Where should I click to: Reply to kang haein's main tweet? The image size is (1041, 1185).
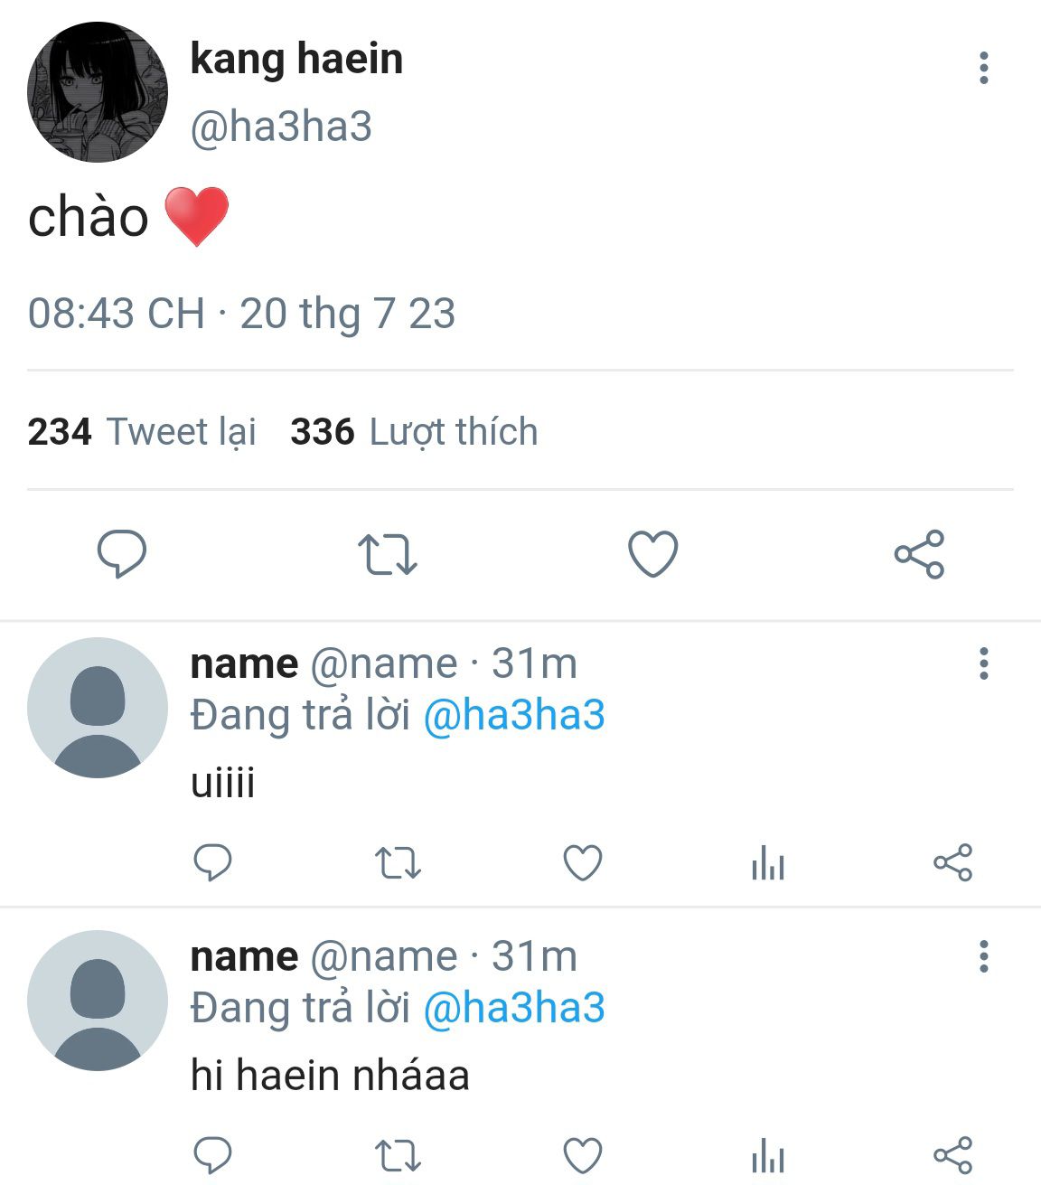(122, 554)
